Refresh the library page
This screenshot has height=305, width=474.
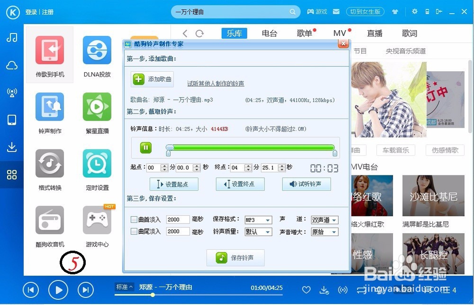(200, 34)
